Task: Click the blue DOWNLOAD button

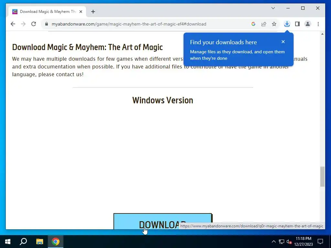Action: pos(163,222)
